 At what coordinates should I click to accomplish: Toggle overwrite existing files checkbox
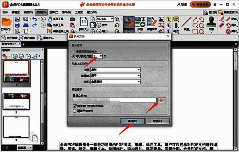75,111
